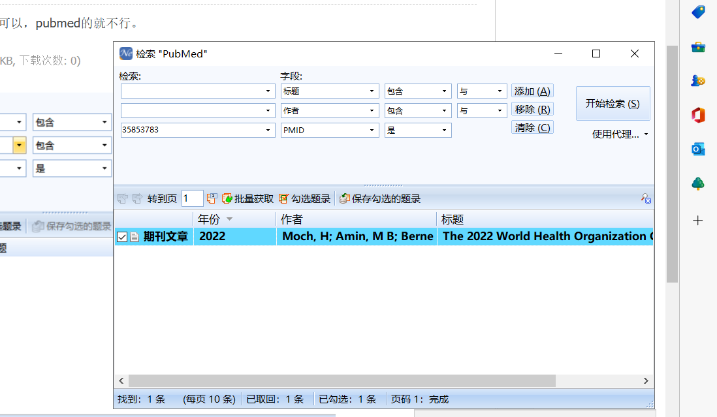Click the 添加 (A) button
The height and width of the screenshot is (417, 717).
point(532,91)
